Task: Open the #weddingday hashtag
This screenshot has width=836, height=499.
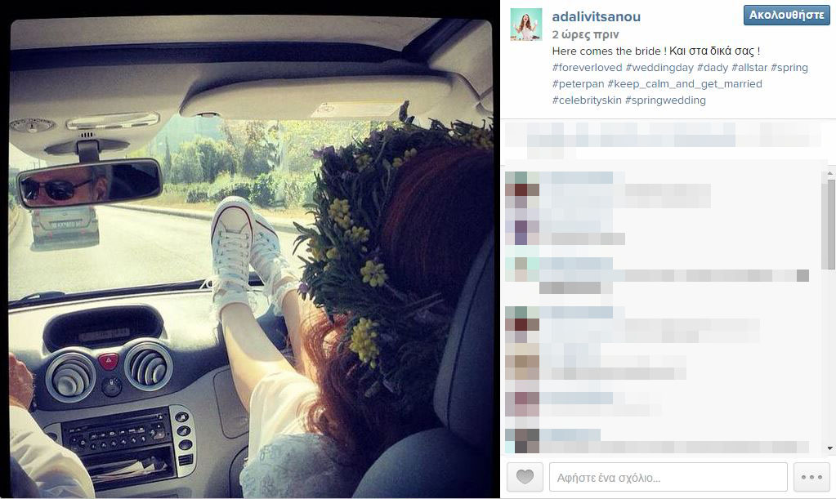Action: [x=659, y=68]
